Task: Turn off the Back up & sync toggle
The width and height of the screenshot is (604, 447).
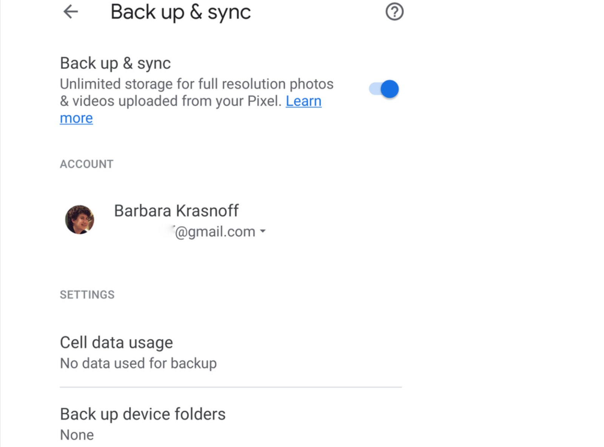Action: point(384,89)
